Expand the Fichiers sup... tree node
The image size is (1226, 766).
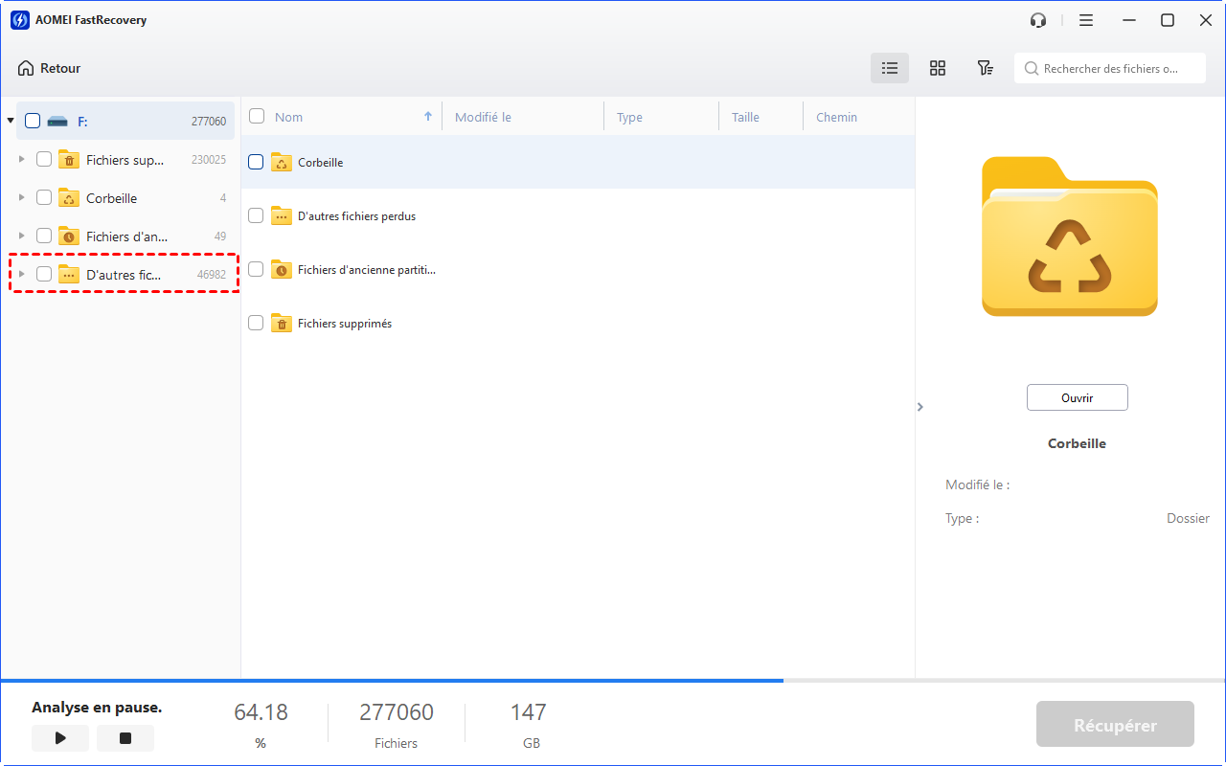tap(22, 159)
